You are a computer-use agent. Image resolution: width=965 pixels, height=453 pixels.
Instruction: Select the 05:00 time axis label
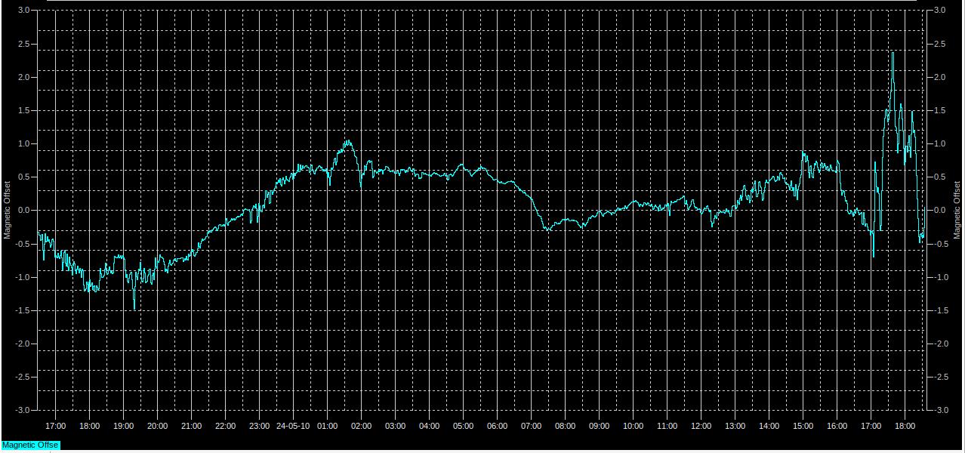464,426
